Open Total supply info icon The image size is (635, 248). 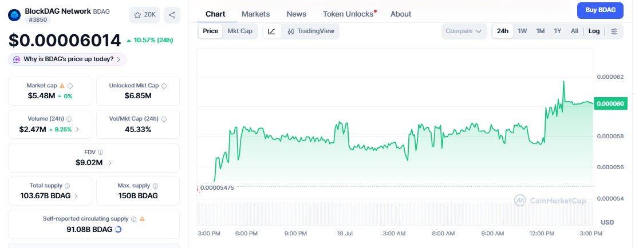pyautogui.click(x=67, y=186)
